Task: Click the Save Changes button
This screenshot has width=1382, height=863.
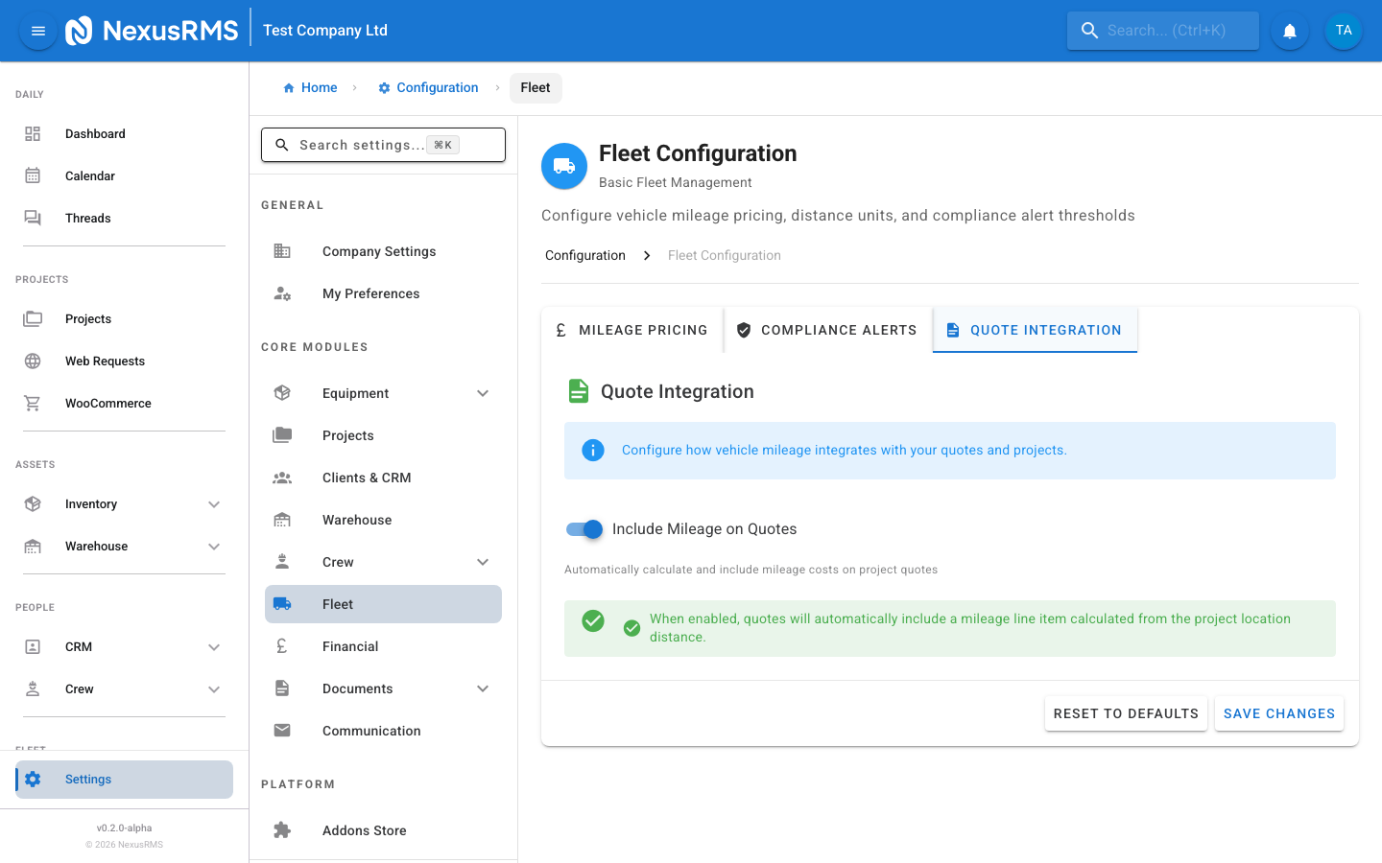Action: [1278, 713]
